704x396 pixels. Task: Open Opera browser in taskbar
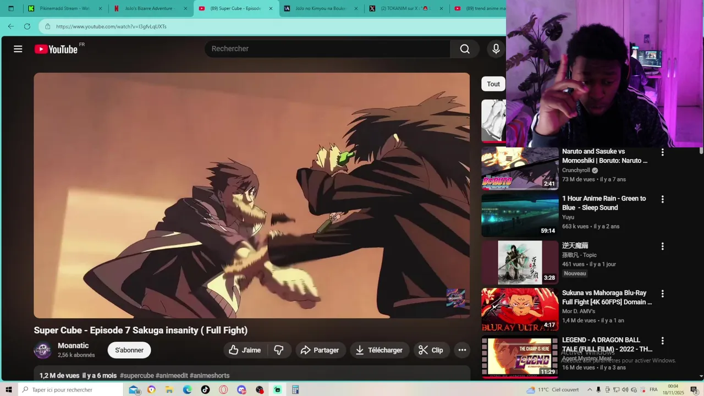point(223,390)
